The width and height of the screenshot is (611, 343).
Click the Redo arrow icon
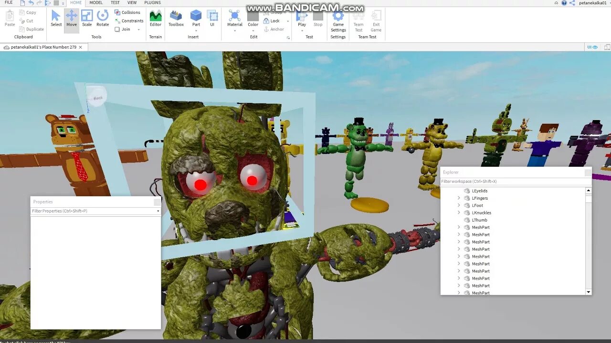[39, 3]
